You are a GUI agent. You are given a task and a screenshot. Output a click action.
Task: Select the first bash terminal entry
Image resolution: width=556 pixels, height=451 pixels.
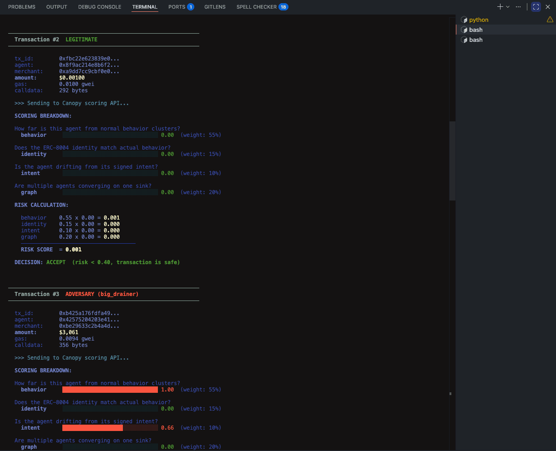point(506,30)
